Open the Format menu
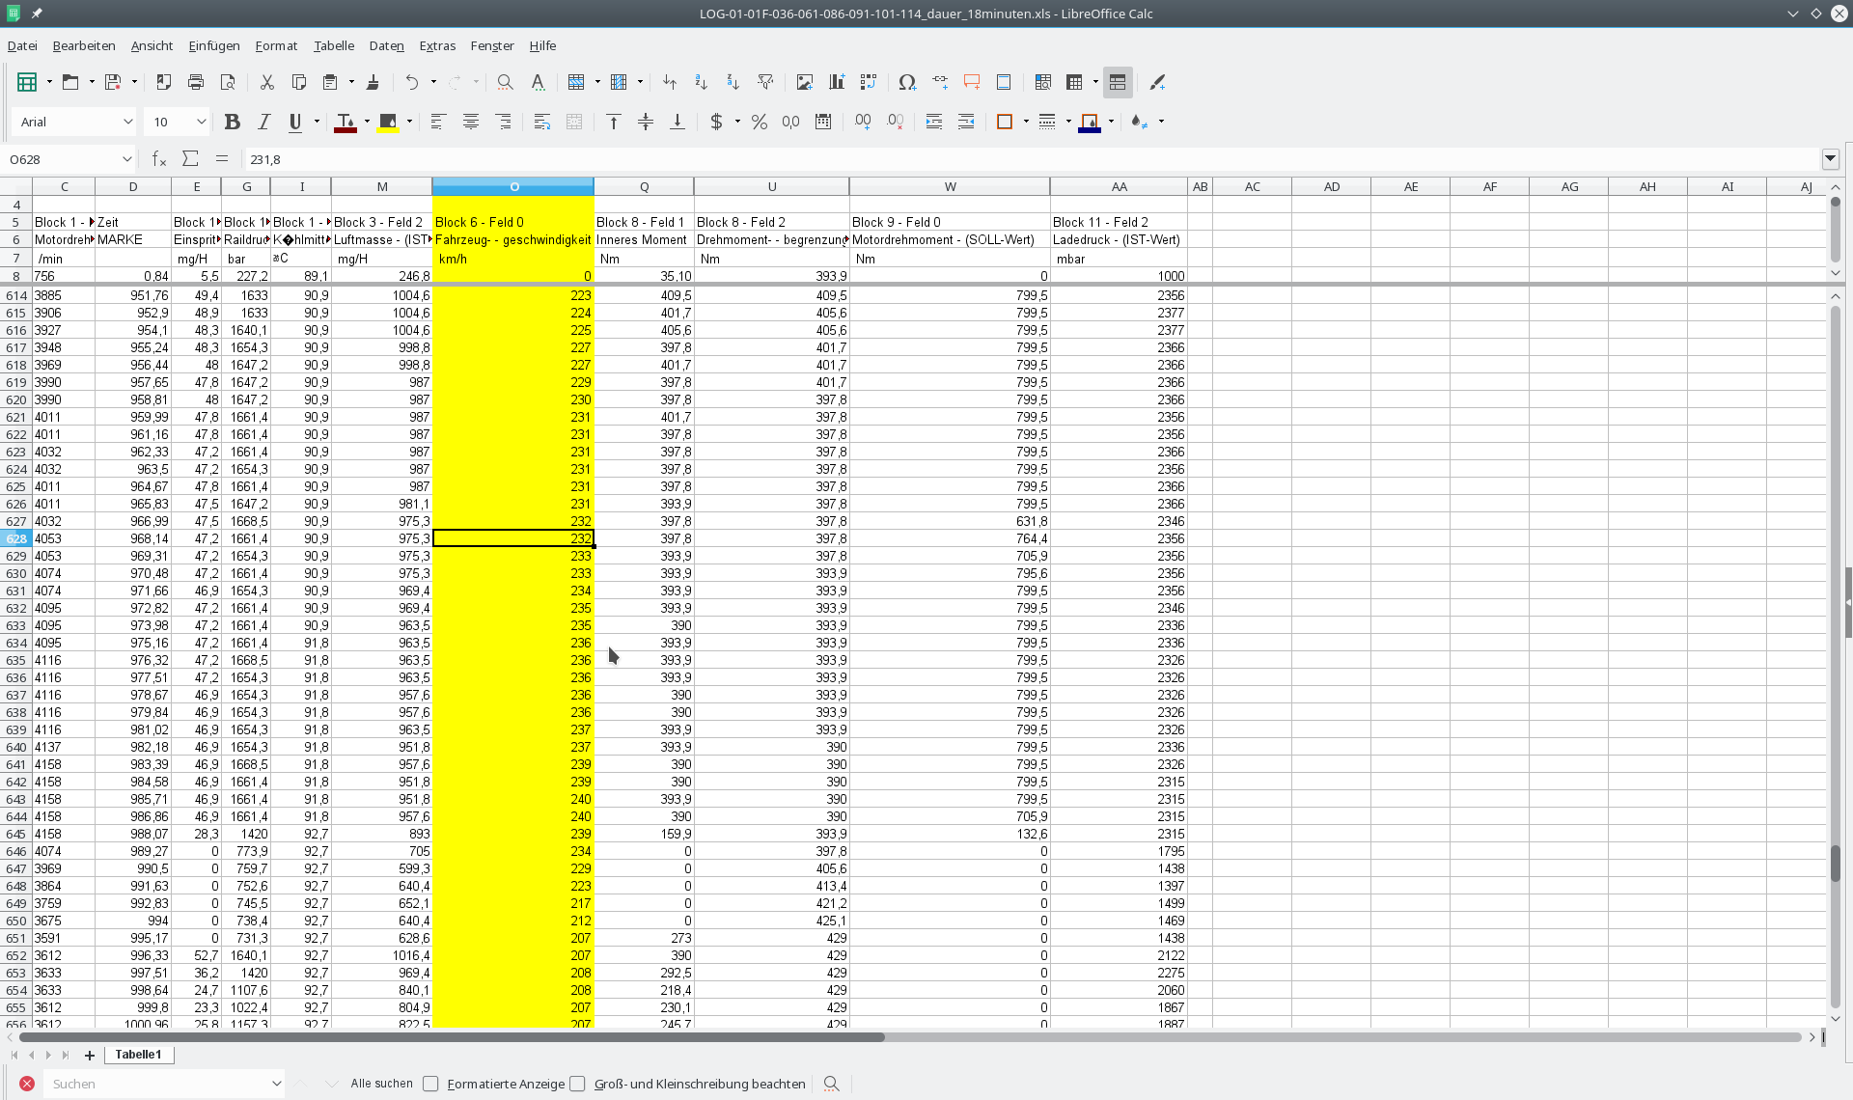The image size is (1853, 1100). [276, 45]
